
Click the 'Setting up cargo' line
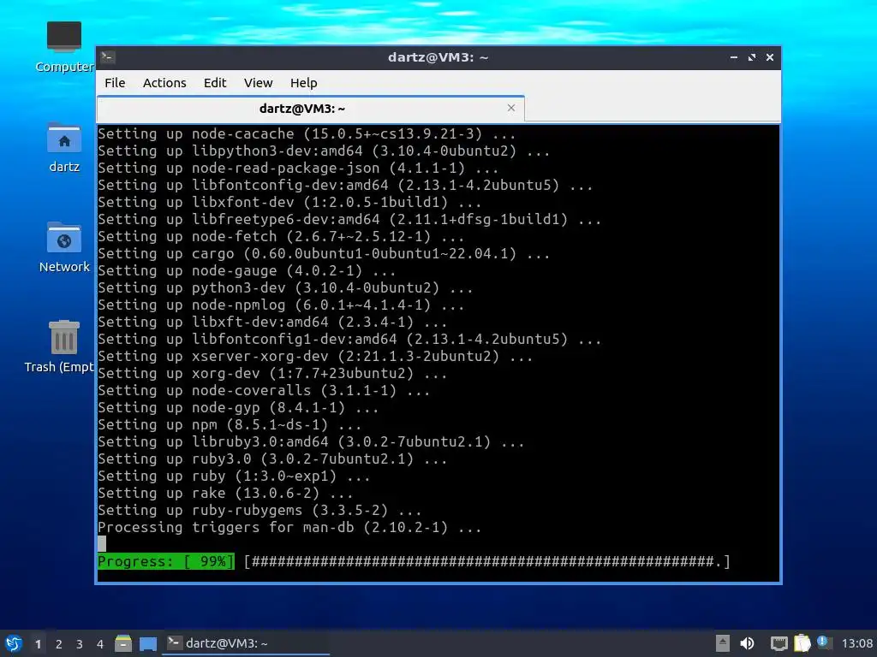click(x=324, y=253)
